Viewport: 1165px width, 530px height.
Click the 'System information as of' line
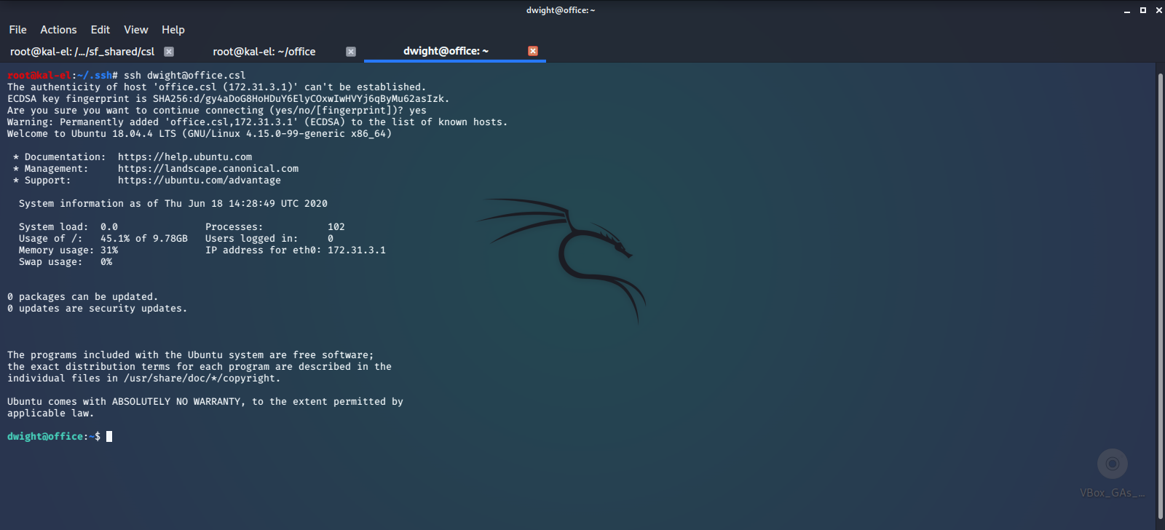173,204
